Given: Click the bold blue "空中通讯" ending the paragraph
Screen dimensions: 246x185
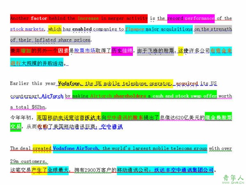Looking at the screenshot, I should tap(112, 127).
